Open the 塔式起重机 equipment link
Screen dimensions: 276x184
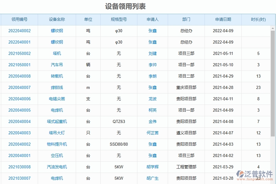tap(56, 121)
